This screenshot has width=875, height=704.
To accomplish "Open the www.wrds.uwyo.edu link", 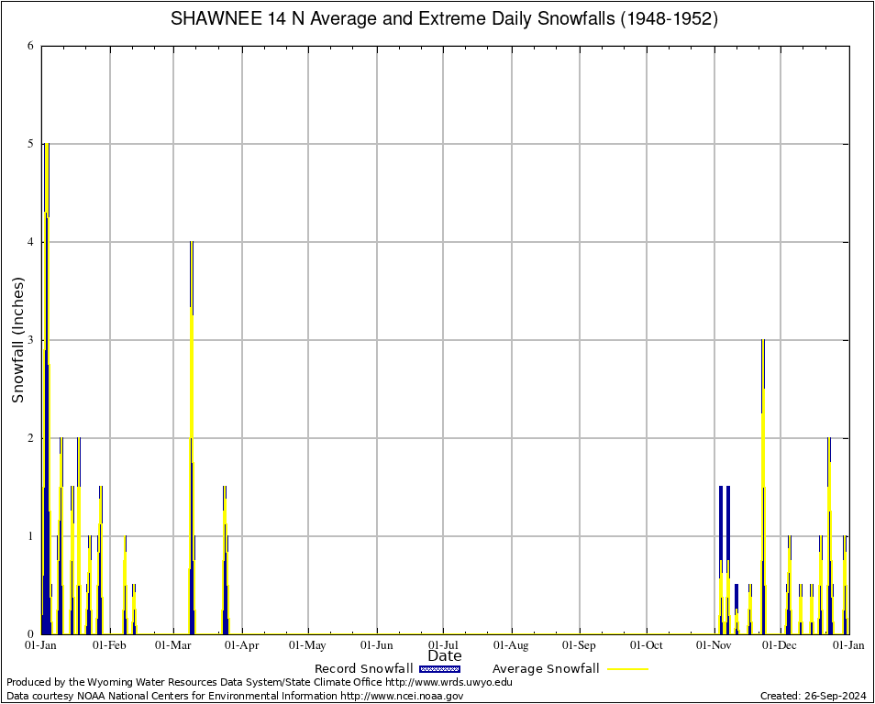I will 449,682.
